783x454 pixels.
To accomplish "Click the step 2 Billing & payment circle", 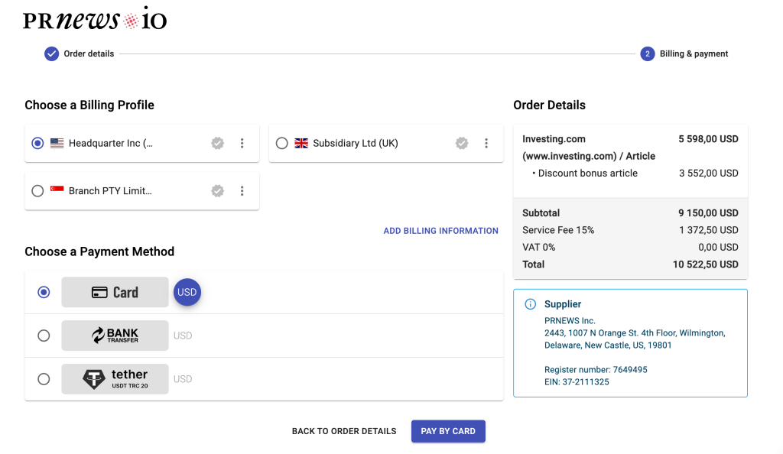I will [x=647, y=54].
